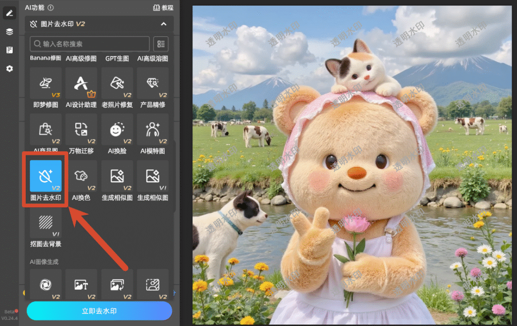The height and width of the screenshot is (326, 517).
Task: Click the 立即去水印 button
Action: coord(99,311)
